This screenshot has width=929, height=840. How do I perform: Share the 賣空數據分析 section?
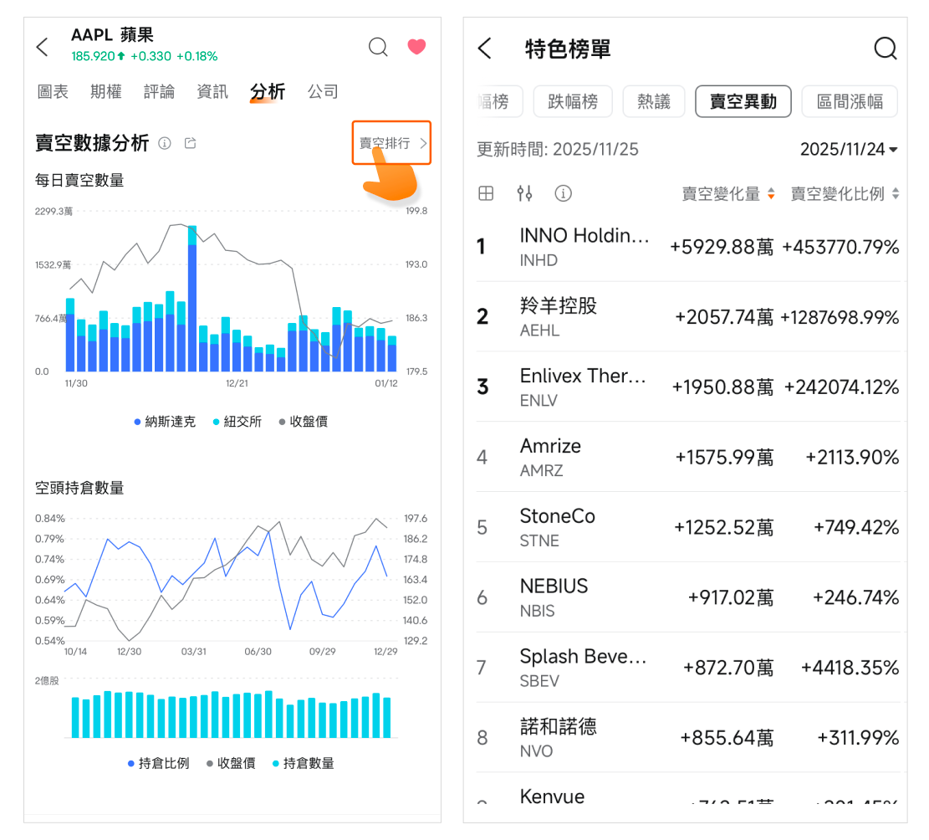point(191,144)
